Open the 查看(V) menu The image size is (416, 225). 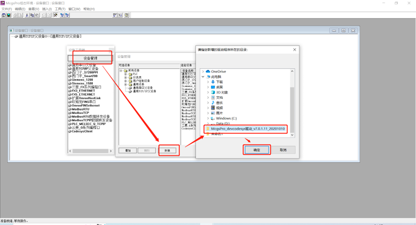pyautogui.click(x=34, y=9)
